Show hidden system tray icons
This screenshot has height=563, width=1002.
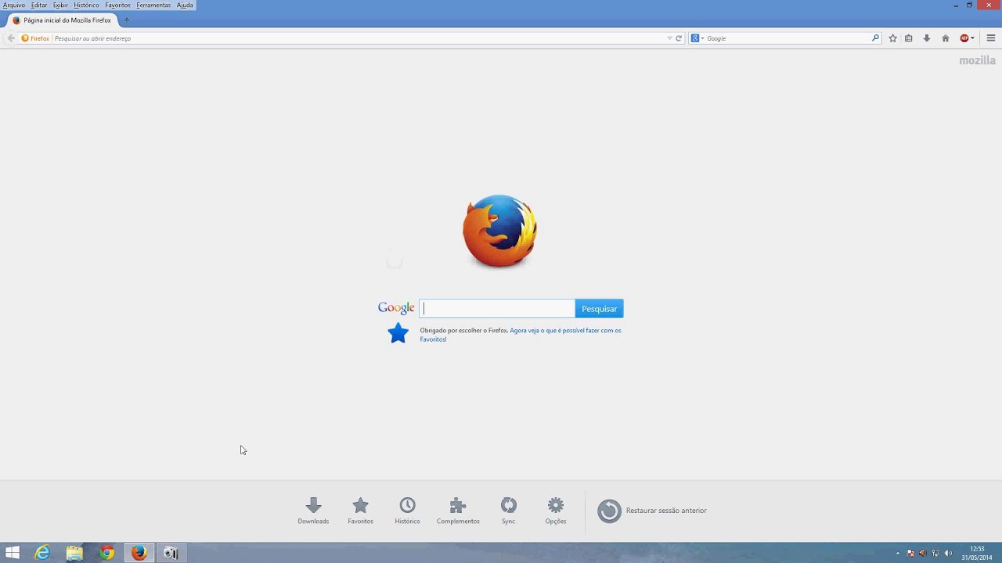click(898, 554)
